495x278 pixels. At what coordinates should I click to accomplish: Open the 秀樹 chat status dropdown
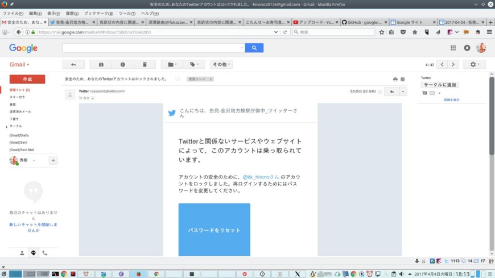tap(34, 160)
